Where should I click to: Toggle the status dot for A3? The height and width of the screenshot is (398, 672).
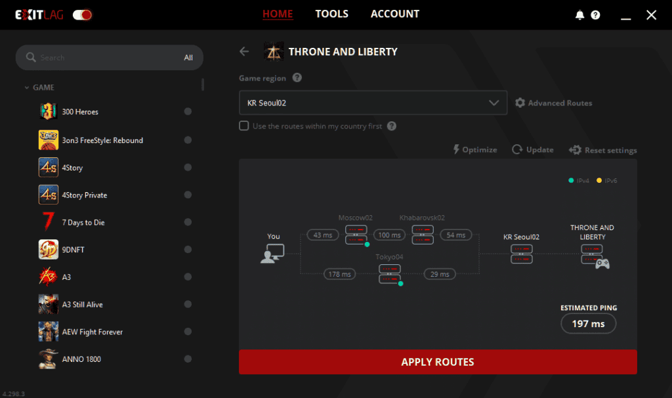[x=188, y=277]
